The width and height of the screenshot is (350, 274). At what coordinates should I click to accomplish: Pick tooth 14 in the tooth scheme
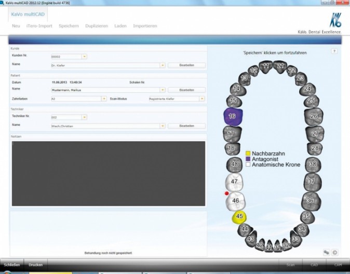pos(237,89)
